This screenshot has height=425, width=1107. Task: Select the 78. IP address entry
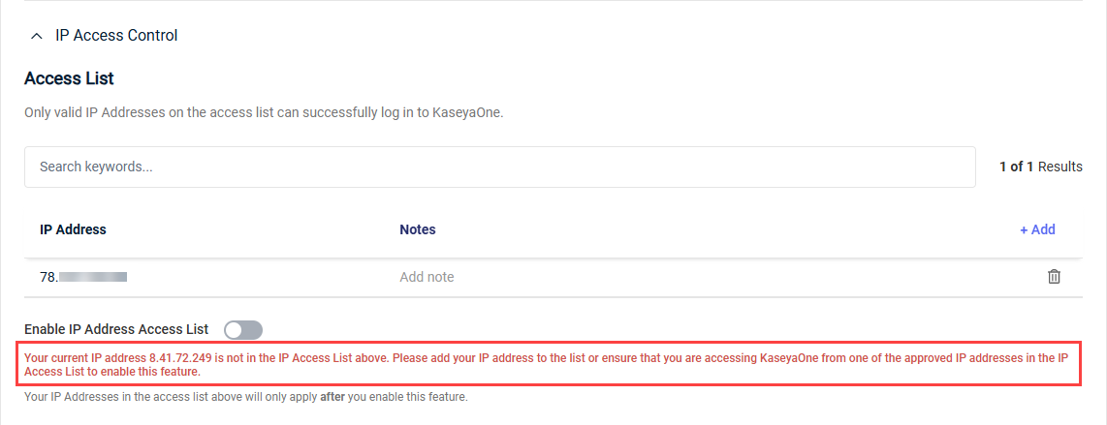[83, 277]
